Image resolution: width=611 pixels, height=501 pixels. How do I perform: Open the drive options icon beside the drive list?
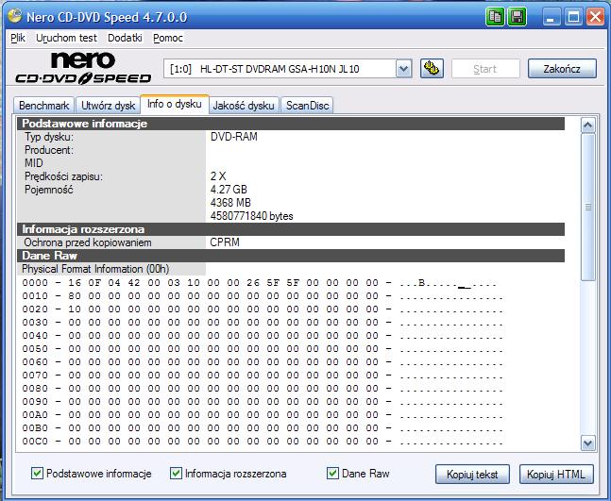[432, 69]
